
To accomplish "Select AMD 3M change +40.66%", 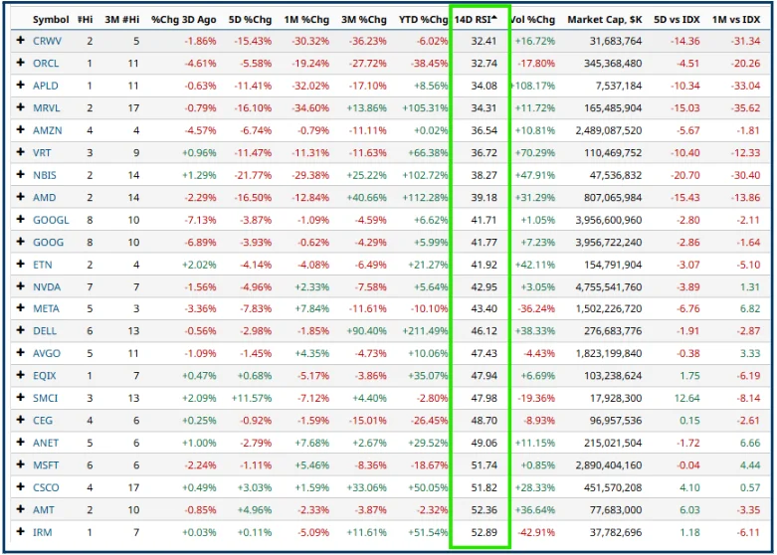I will coord(367,197).
